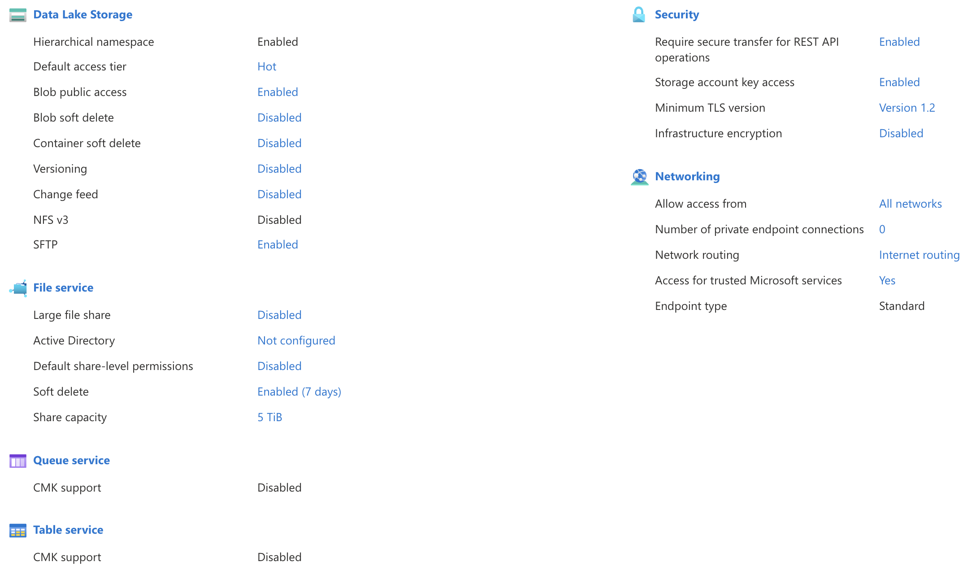980x575 pixels.
Task: Enable Versioning for blobs
Action: coord(279,168)
